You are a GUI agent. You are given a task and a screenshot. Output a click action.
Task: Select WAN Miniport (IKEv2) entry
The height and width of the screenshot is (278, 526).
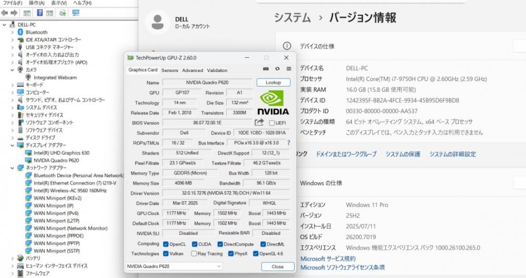click(x=57, y=198)
